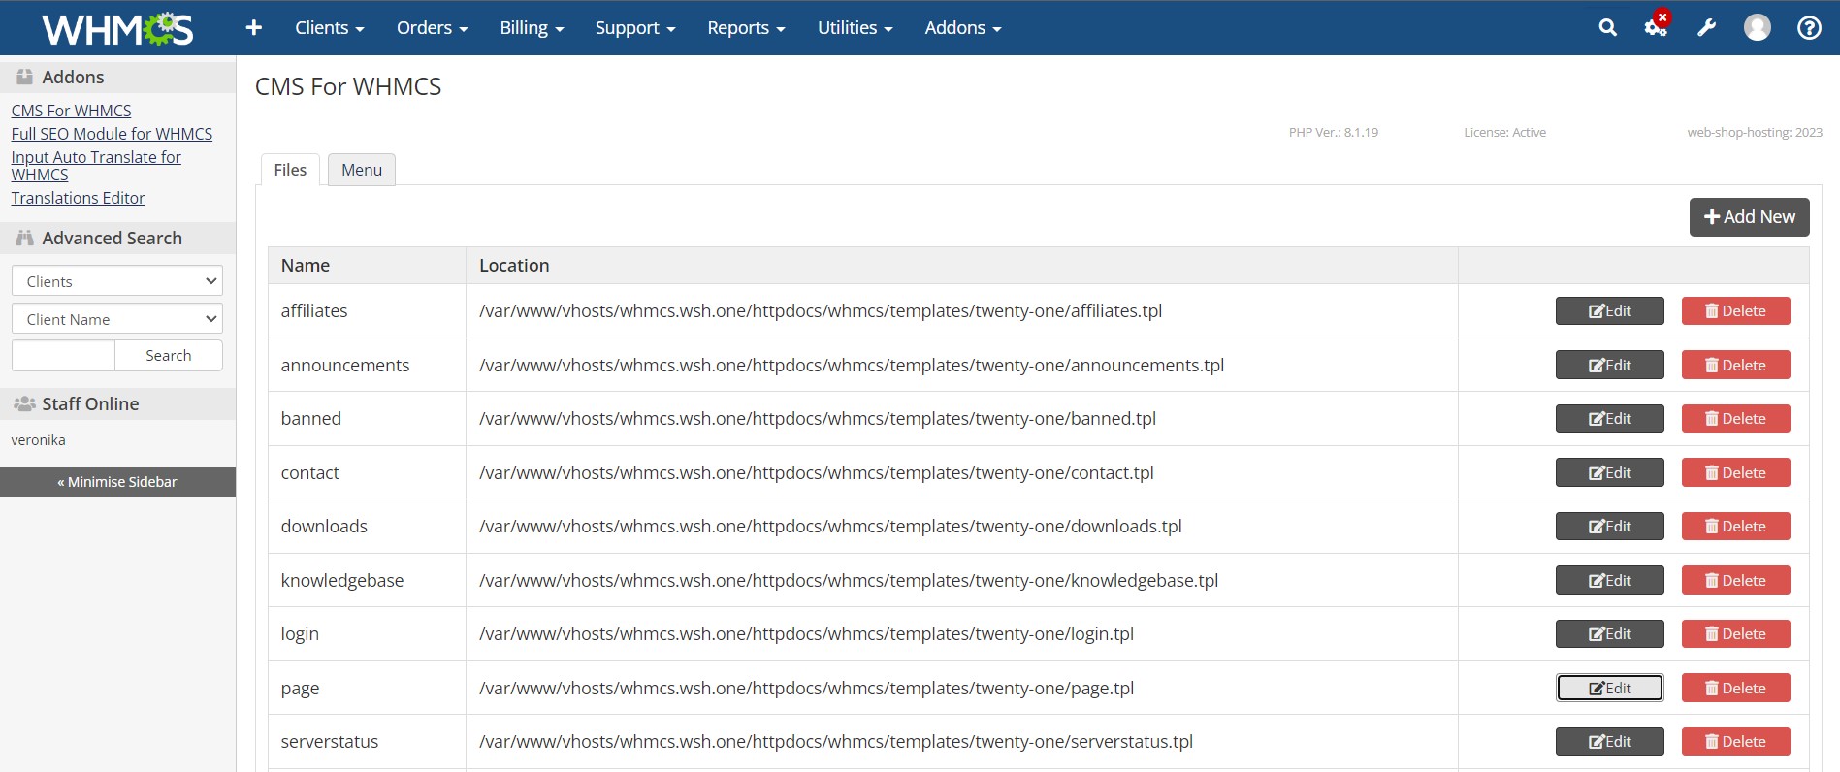Click the 'License: Active' text

point(1504,133)
